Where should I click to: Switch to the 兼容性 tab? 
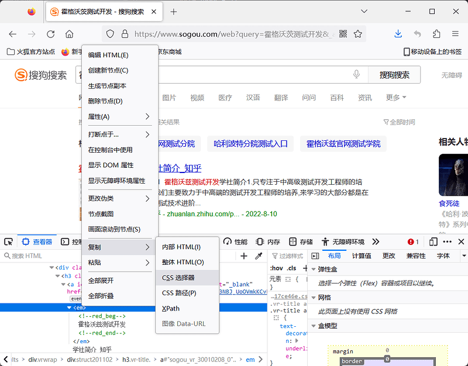(416, 255)
